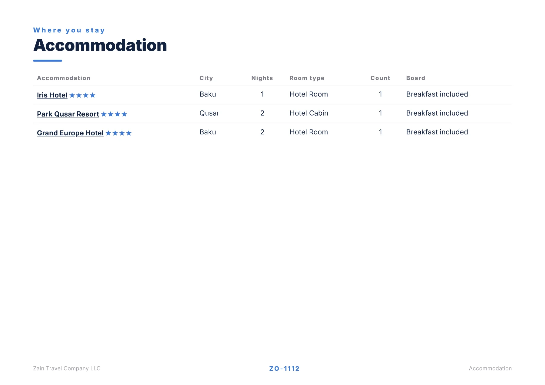The width and height of the screenshot is (545, 385).
Task: Click the Where you stay subtitle
Action: 69,30
